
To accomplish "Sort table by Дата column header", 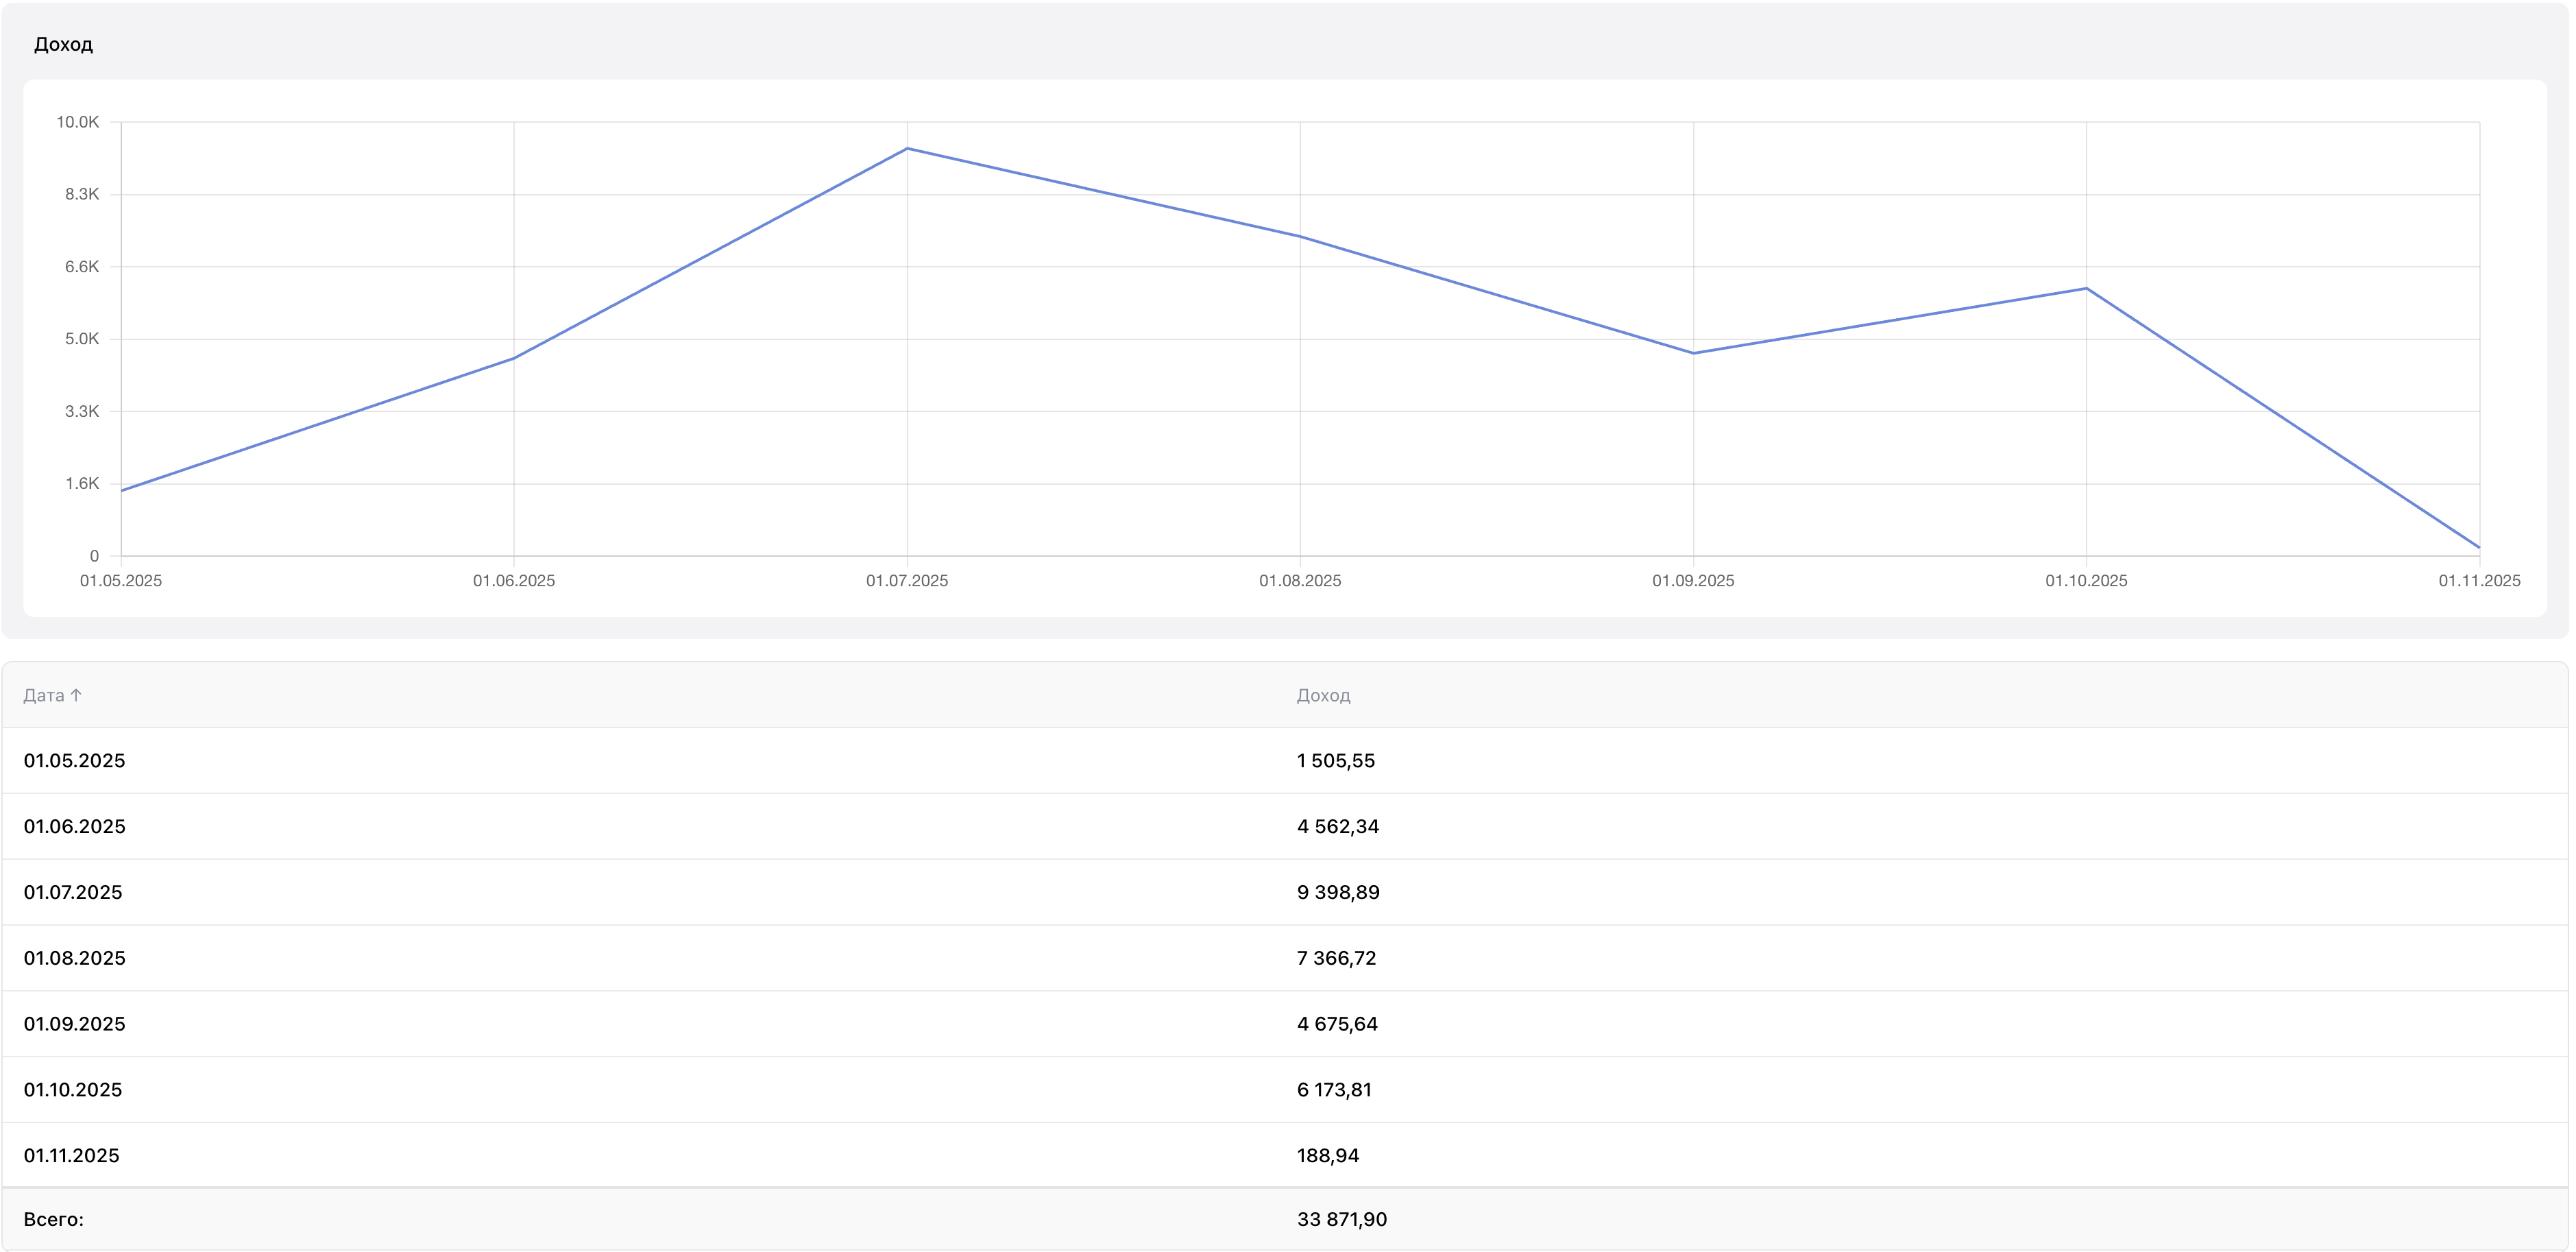I will click(44, 695).
